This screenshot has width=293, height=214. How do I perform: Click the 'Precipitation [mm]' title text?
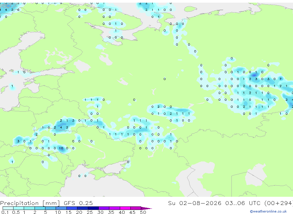[x=30, y=203]
